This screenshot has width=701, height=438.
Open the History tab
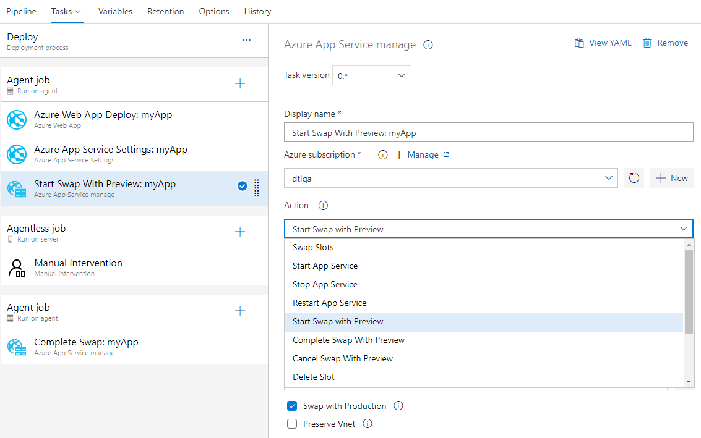tap(257, 11)
